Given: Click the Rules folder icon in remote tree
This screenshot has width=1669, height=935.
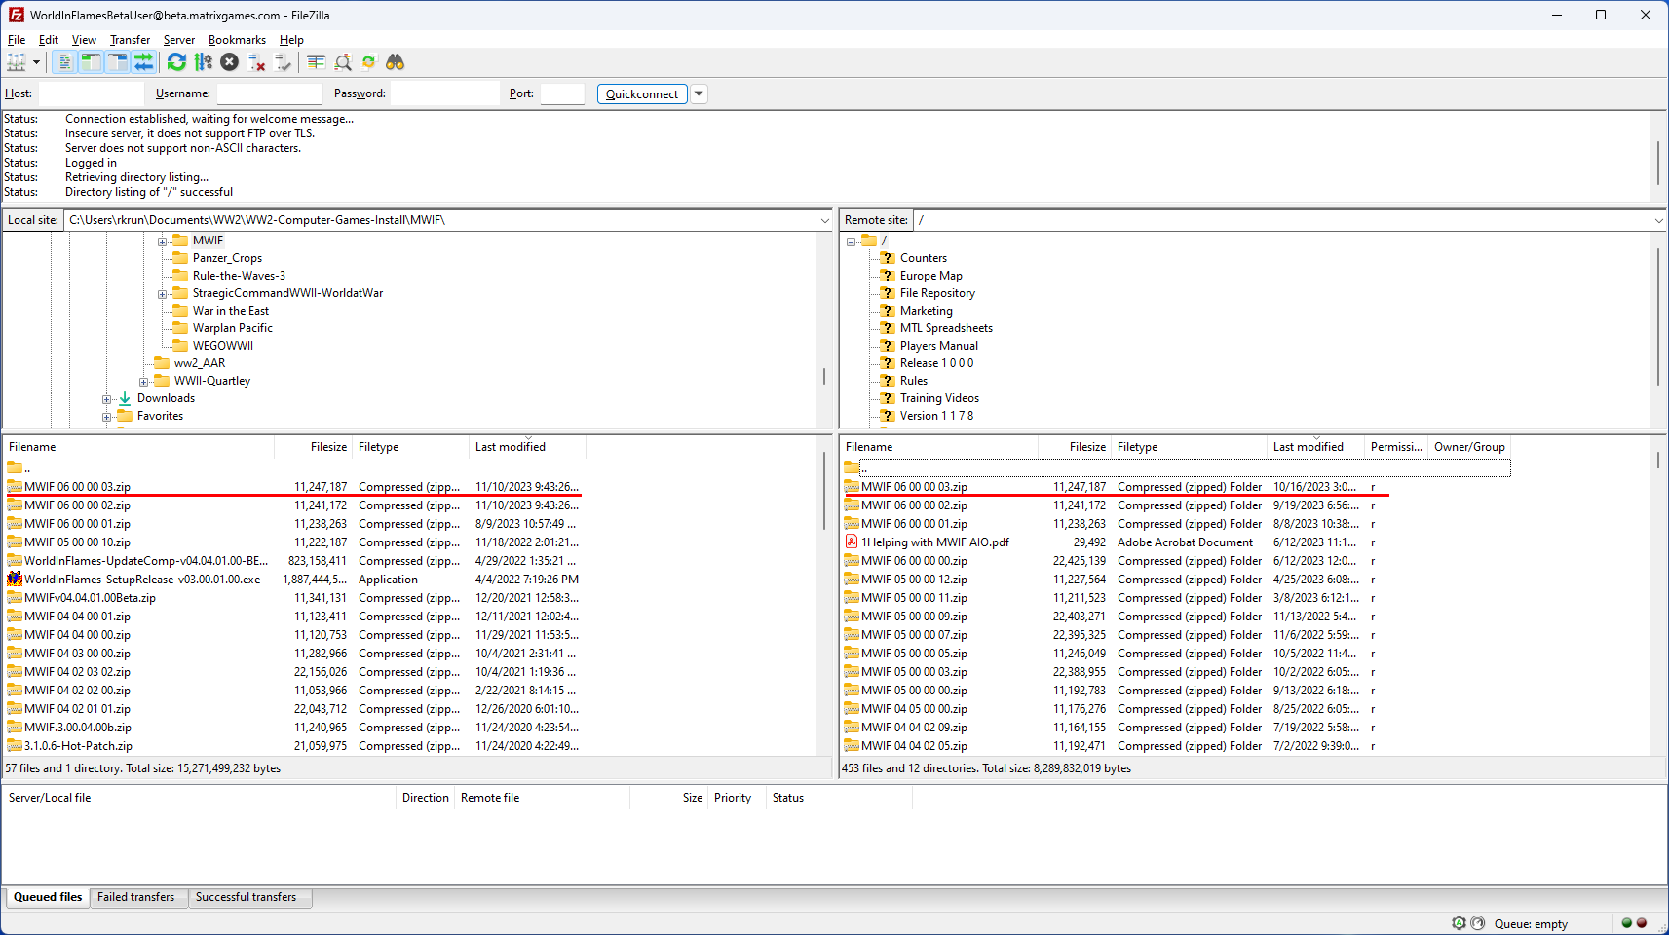Looking at the screenshot, I should pyautogui.click(x=888, y=381).
